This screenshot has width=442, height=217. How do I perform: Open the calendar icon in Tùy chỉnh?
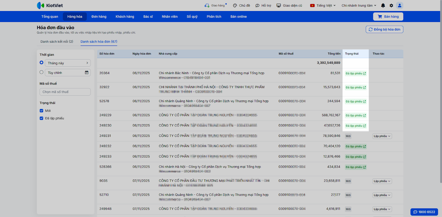[86, 73]
